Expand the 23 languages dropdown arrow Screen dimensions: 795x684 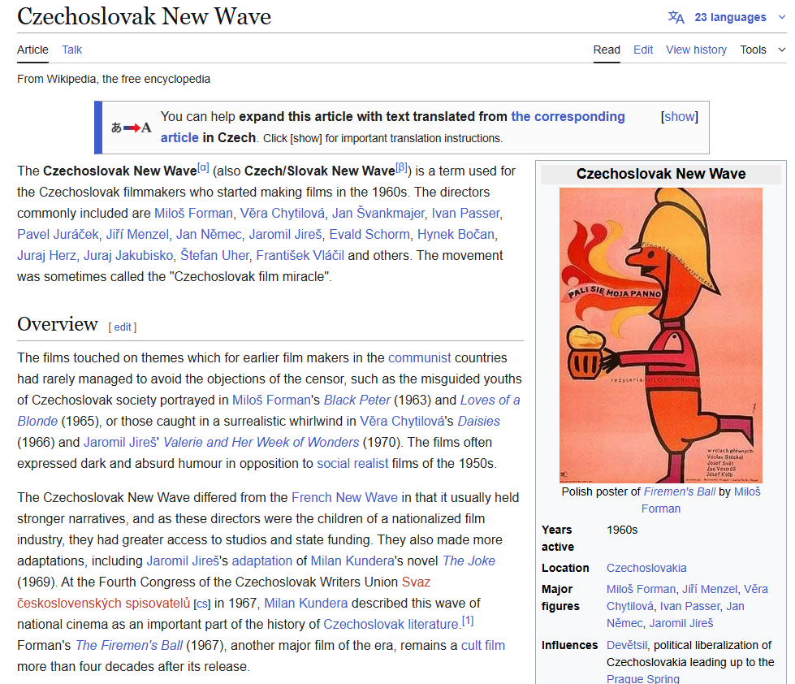[782, 17]
